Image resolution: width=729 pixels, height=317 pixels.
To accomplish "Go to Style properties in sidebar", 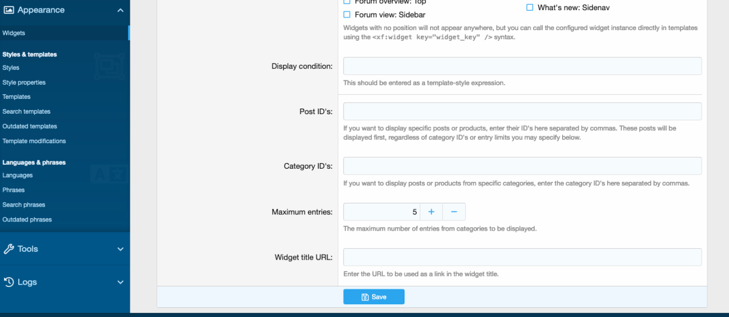I will [24, 82].
